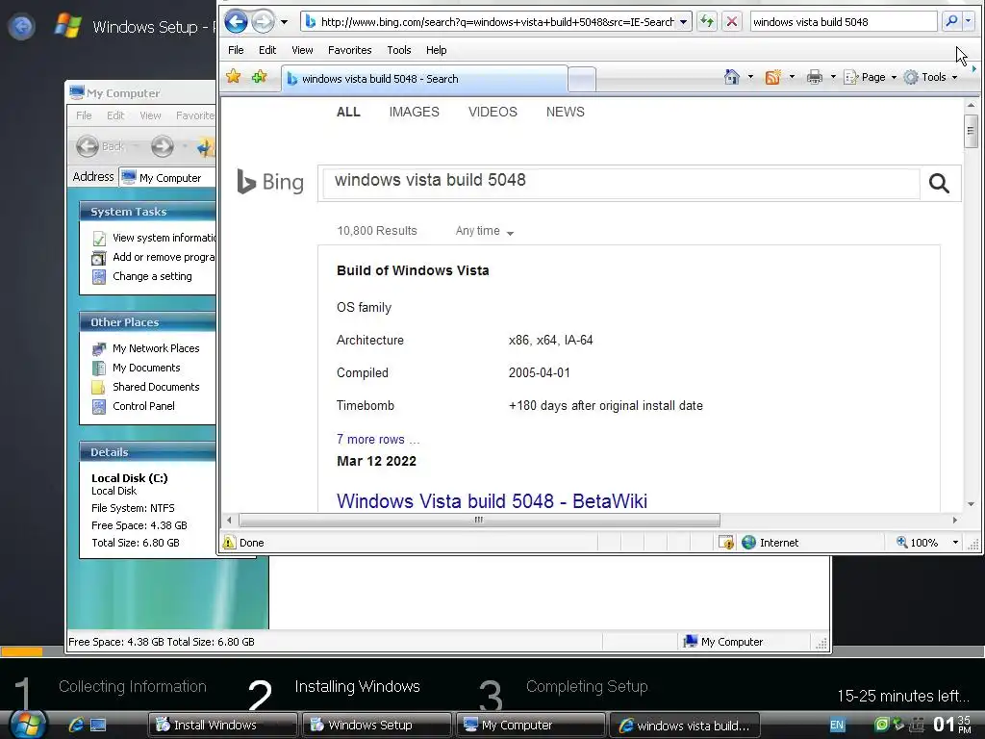
Task: Switch to the NEWS tab on Bing
Action: click(566, 112)
